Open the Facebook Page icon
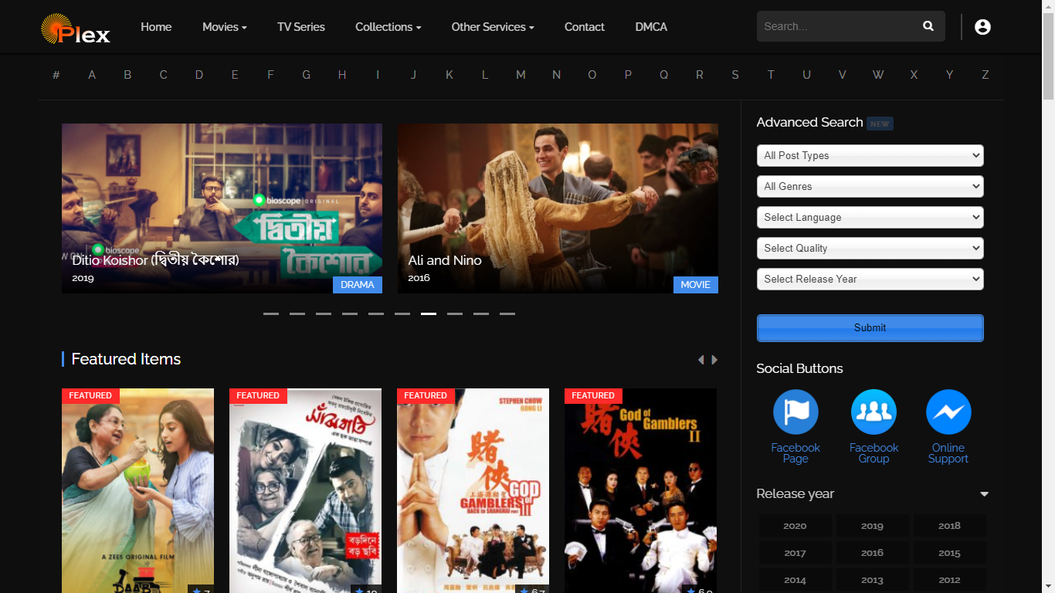This screenshot has width=1055, height=593. coord(795,412)
